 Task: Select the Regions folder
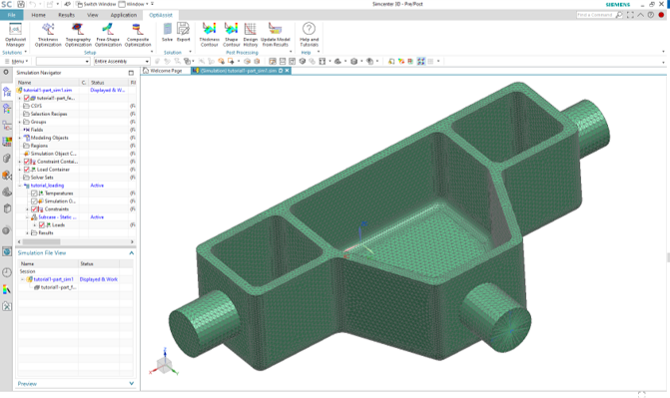(x=39, y=146)
